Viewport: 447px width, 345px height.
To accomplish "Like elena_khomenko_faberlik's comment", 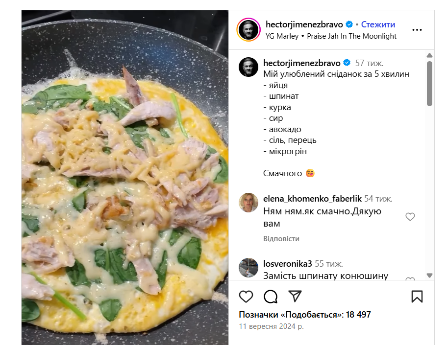I will (x=410, y=217).
